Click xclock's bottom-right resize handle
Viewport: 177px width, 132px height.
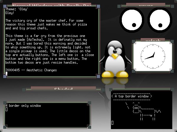tap(172, 71)
